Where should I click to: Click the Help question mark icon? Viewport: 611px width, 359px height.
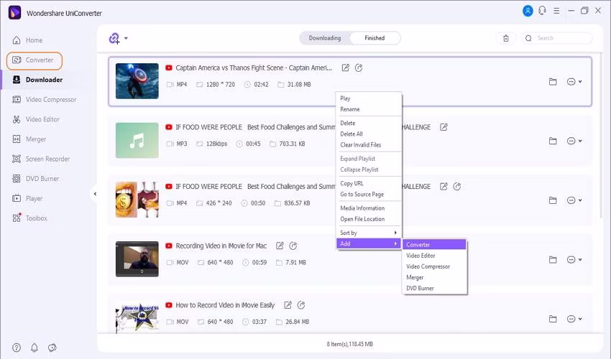[17, 348]
